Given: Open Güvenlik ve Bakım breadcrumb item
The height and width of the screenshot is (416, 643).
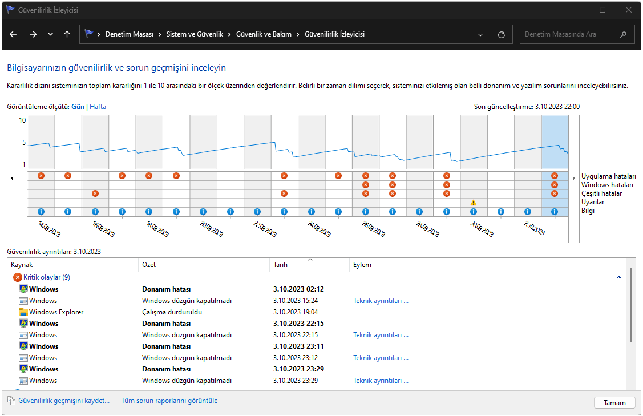Looking at the screenshot, I should click(264, 34).
